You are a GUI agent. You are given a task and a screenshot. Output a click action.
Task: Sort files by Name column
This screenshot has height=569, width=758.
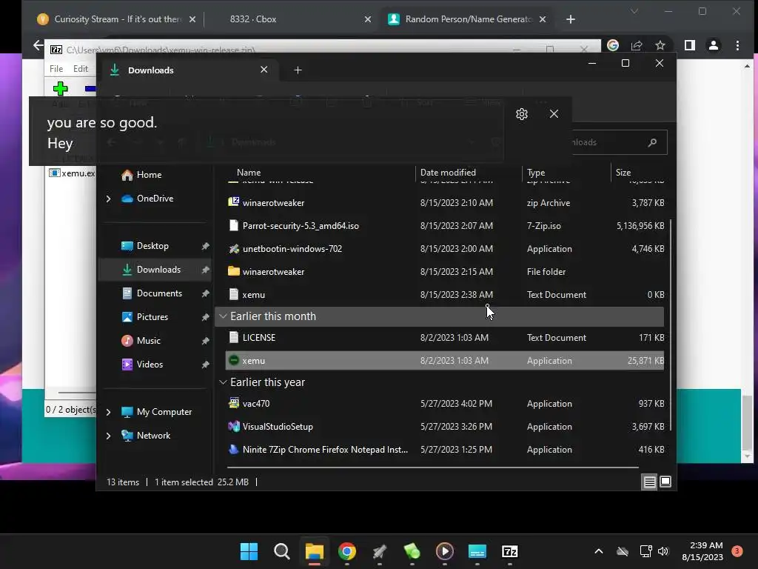(x=249, y=173)
